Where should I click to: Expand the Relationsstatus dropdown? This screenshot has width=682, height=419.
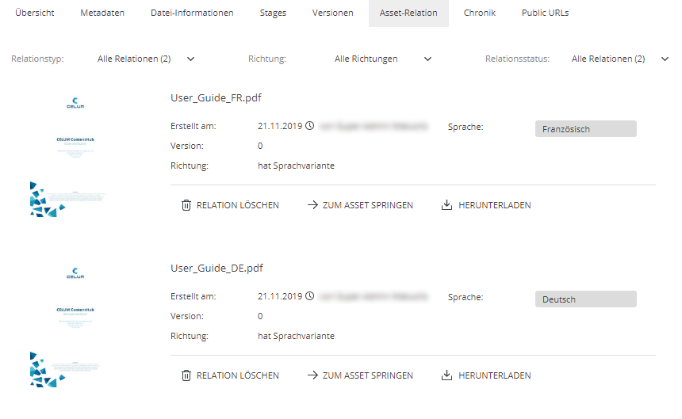[x=619, y=59]
